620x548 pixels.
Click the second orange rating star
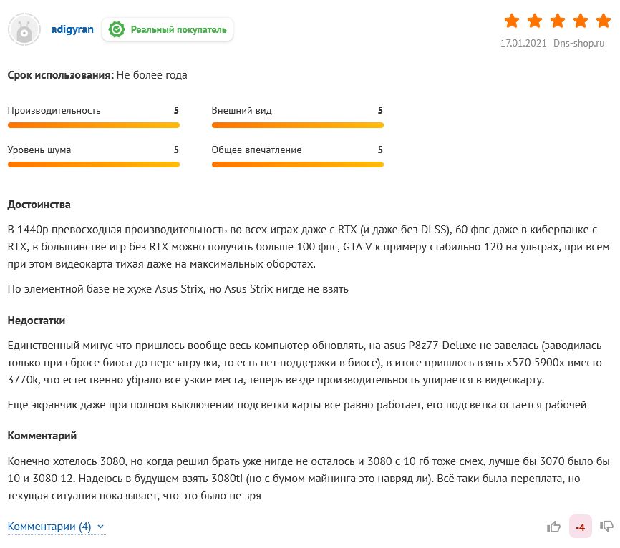pyautogui.click(x=534, y=20)
